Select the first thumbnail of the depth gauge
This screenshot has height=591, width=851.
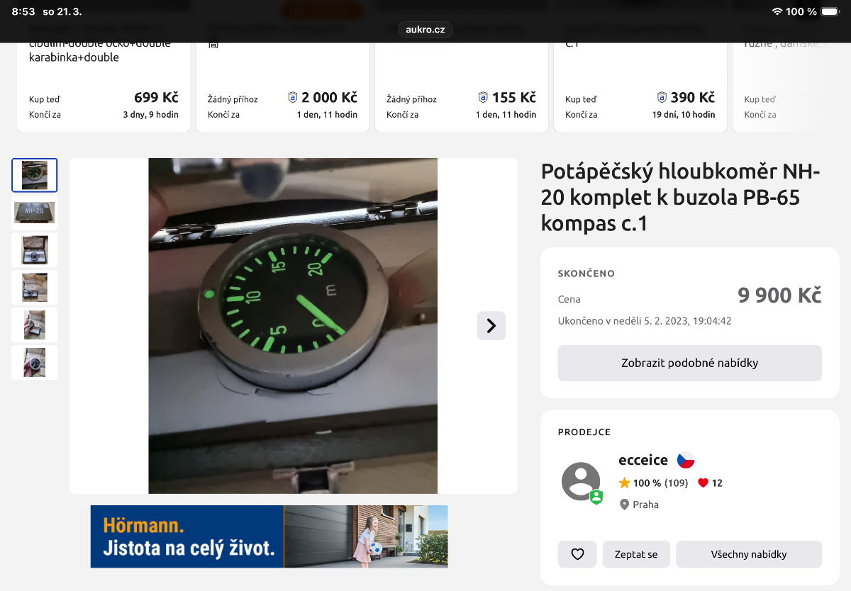(x=35, y=175)
